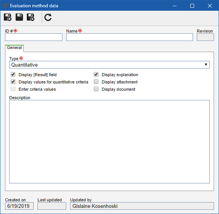This screenshot has width=219, height=214.
Task: Click the Refresh arrow icon
Action: point(48,17)
